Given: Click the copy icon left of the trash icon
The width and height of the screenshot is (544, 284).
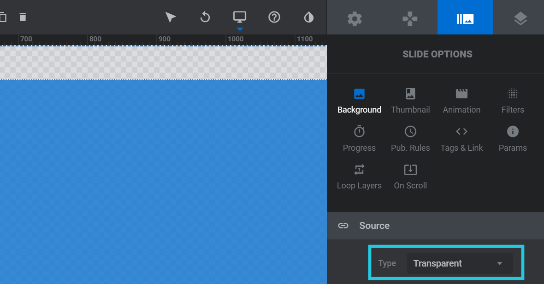Looking at the screenshot, I should coord(3,17).
